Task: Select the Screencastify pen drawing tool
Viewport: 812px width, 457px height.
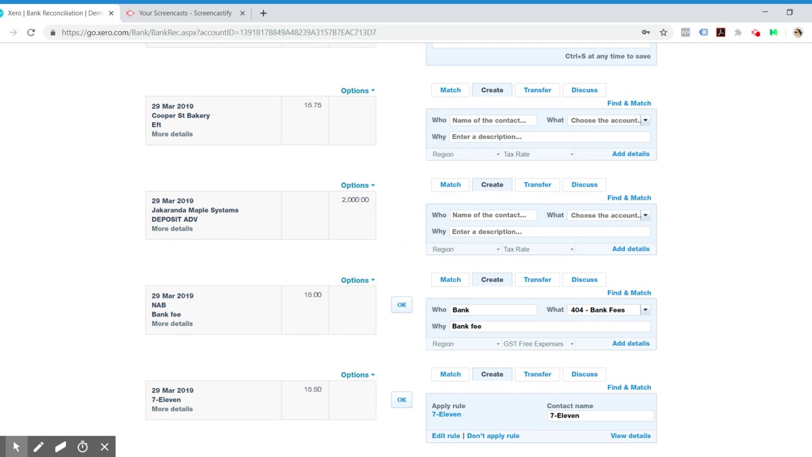Action: pyautogui.click(x=38, y=447)
